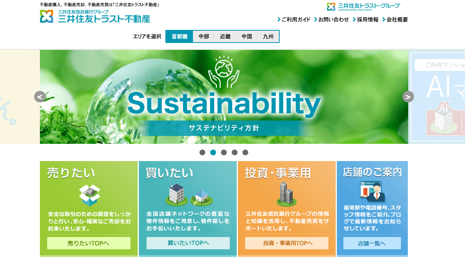The image size is (465, 260).
Task: Click the buildings icon under 買いたい
Action: coord(189,195)
